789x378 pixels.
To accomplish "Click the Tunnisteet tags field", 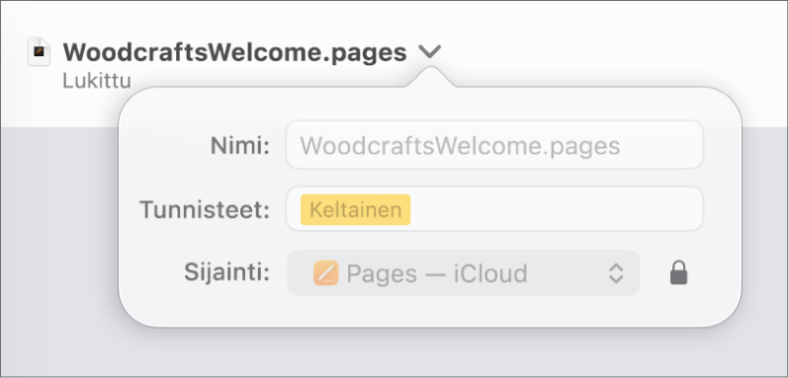I will tap(494, 209).
